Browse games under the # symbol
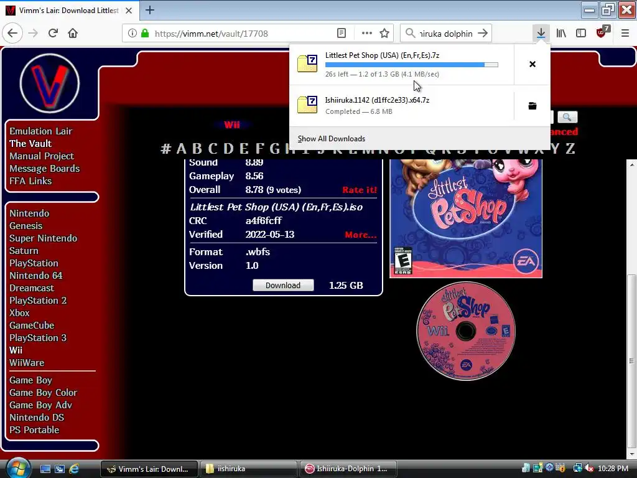The width and height of the screenshot is (637, 478). tap(165, 149)
